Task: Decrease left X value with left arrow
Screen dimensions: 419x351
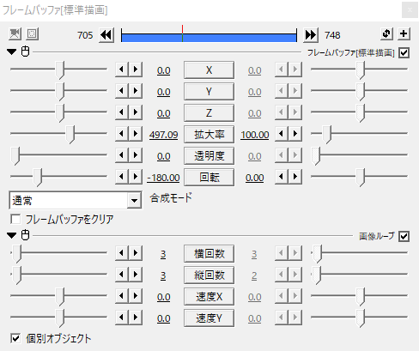Action: pos(122,70)
